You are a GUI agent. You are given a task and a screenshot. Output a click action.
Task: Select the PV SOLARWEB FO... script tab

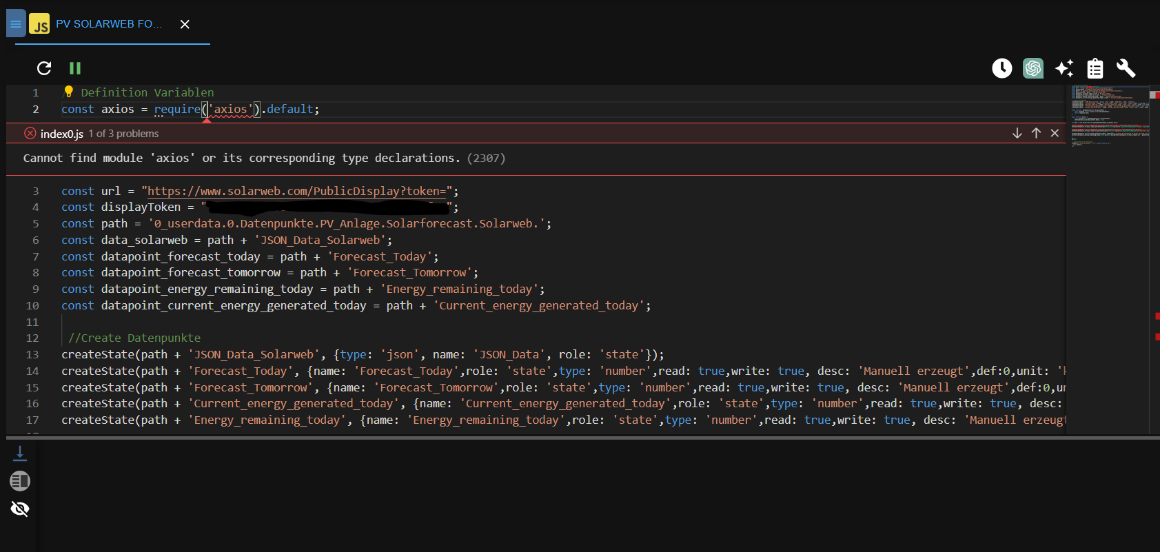tap(109, 24)
